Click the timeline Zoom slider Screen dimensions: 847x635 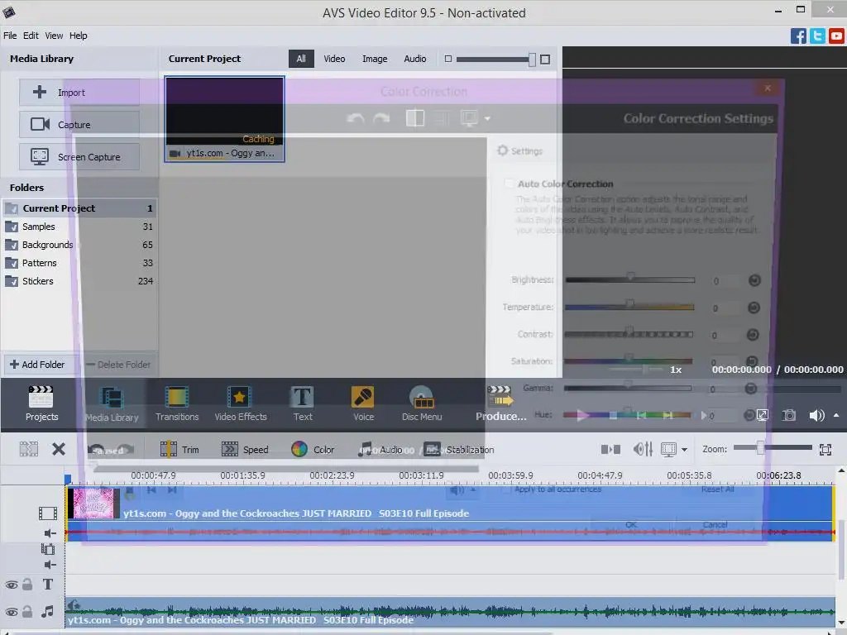[773, 448]
